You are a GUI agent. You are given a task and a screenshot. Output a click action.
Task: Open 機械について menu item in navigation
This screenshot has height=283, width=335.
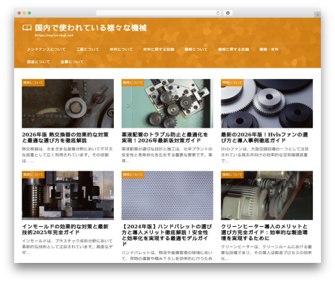pos(196,50)
